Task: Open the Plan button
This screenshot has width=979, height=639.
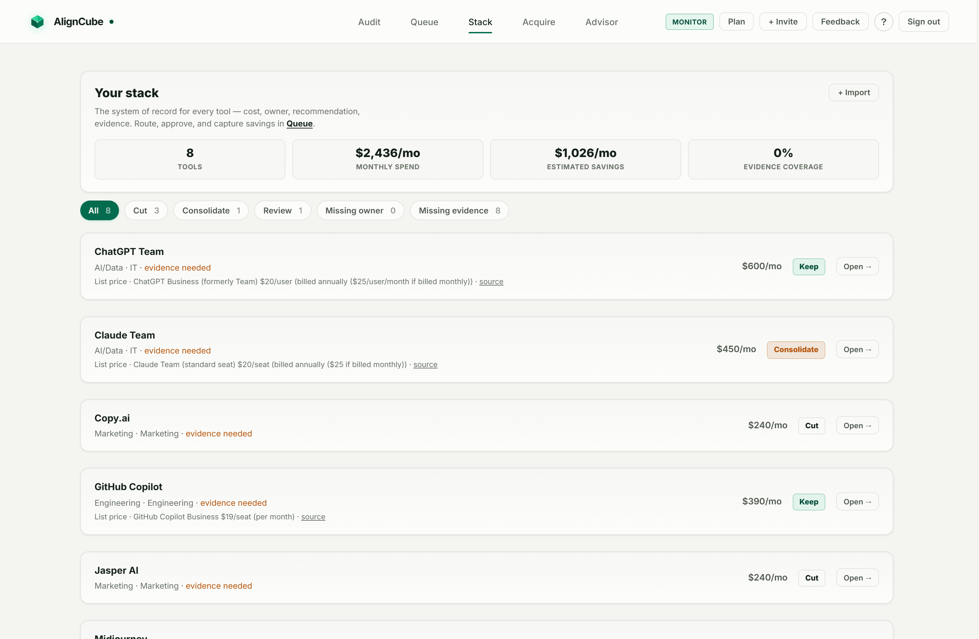Action: (736, 21)
